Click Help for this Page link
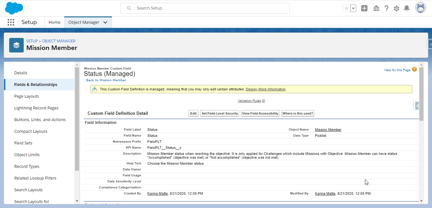The image size is (432, 208). pyautogui.click(x=398, y=70)
